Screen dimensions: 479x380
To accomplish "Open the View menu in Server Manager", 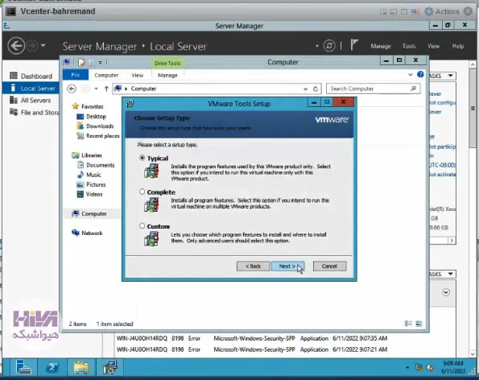I will (x=433, y=46).
